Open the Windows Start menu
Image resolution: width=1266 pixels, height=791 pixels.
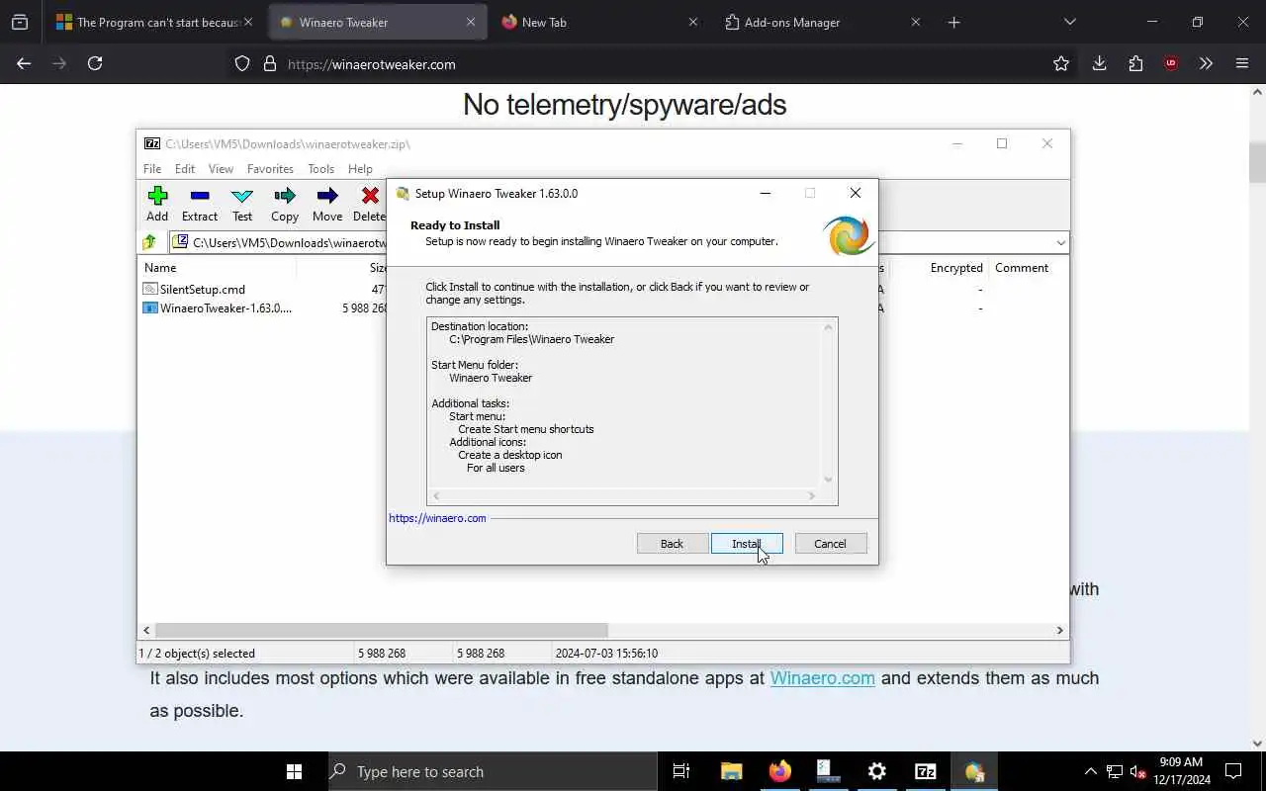click(294, 771)
